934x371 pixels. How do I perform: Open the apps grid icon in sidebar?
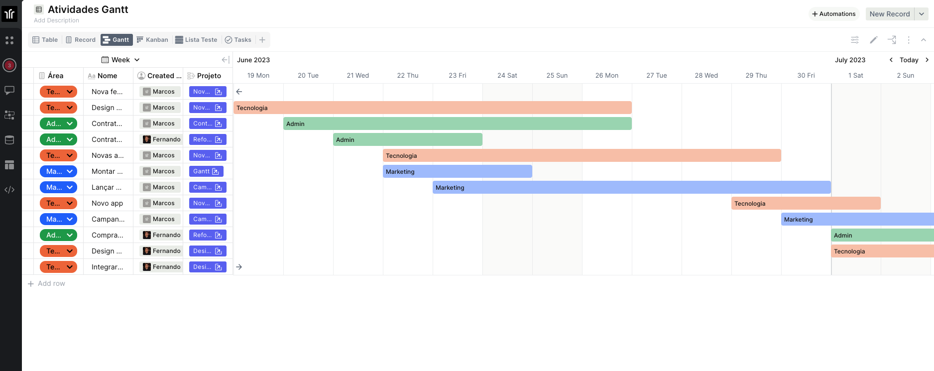click(x=9, y=40)
